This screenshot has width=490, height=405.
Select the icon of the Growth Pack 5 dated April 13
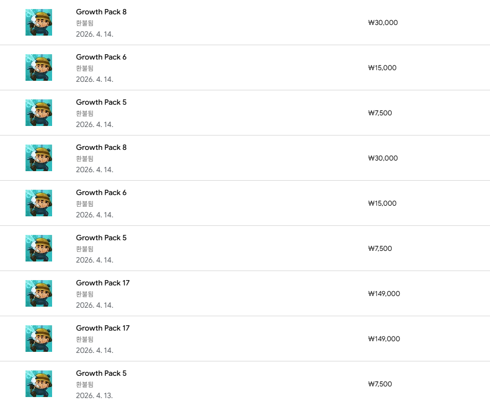point(39,384)
